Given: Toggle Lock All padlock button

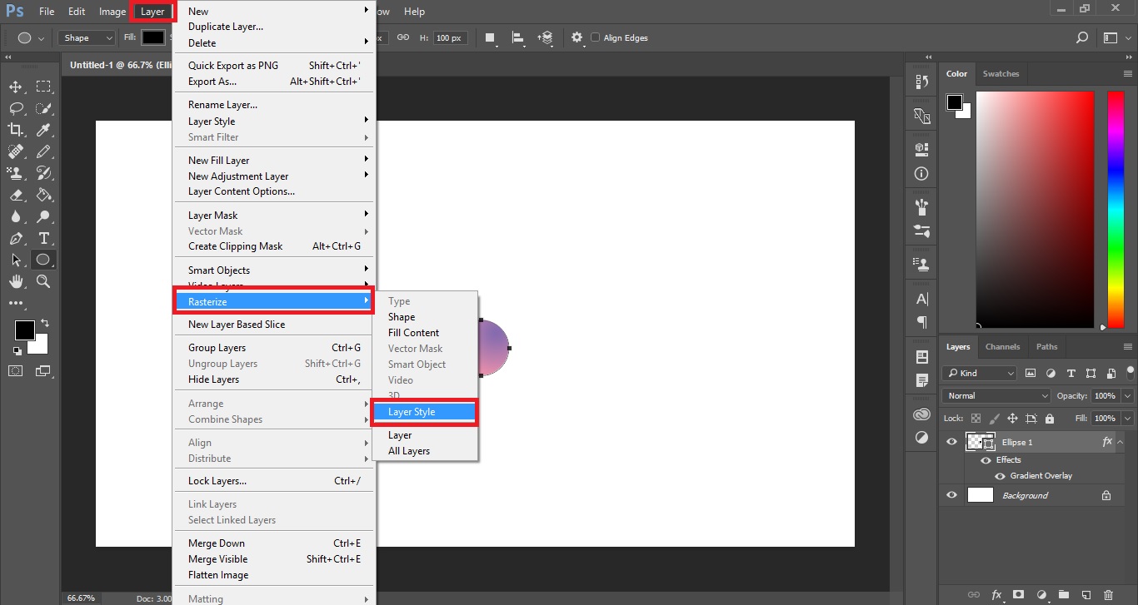Looking at the screenshot, I should pos(1050,419).
